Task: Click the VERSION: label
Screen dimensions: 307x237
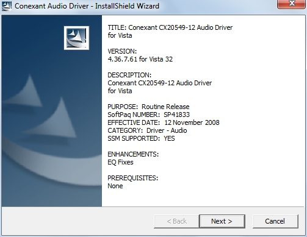Action: click(x=122, y=51)
